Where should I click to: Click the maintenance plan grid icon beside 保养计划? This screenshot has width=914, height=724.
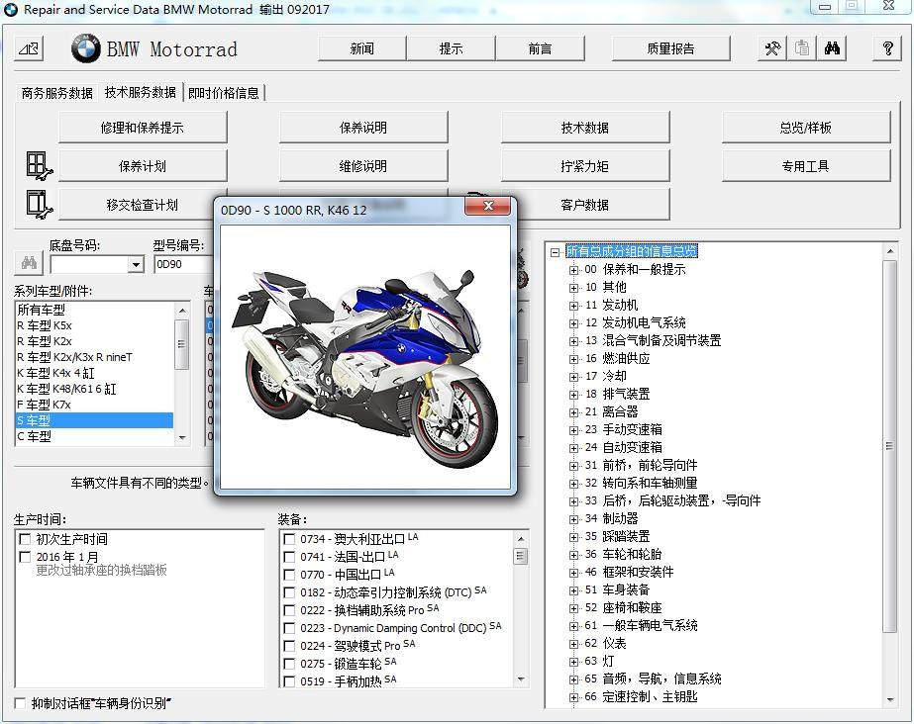point(39,166)
